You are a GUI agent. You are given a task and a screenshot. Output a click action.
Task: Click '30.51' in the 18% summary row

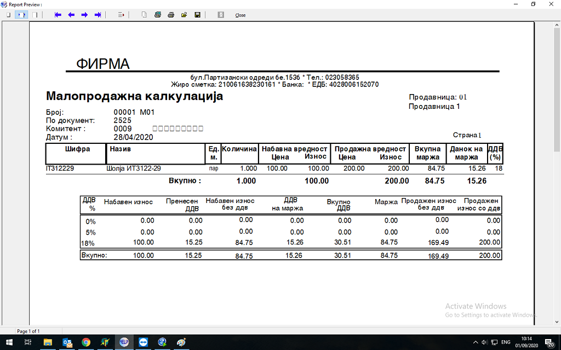pos(342,242)
